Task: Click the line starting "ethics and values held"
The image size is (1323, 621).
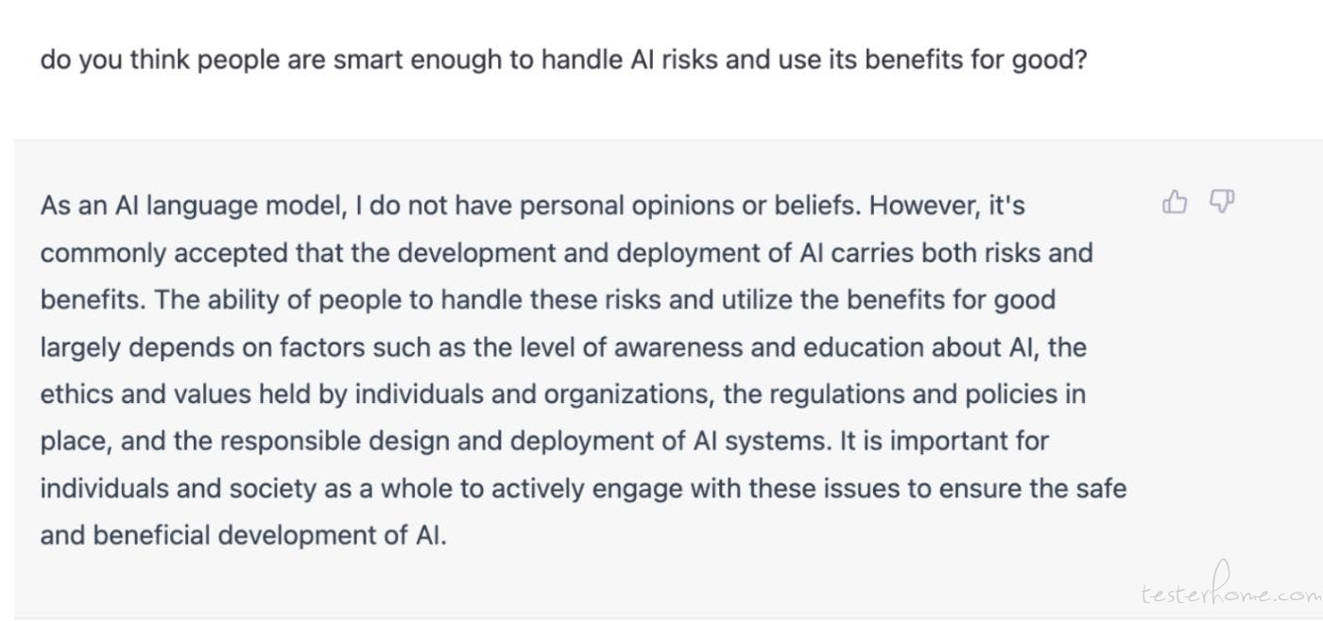Action: point(562,394)
